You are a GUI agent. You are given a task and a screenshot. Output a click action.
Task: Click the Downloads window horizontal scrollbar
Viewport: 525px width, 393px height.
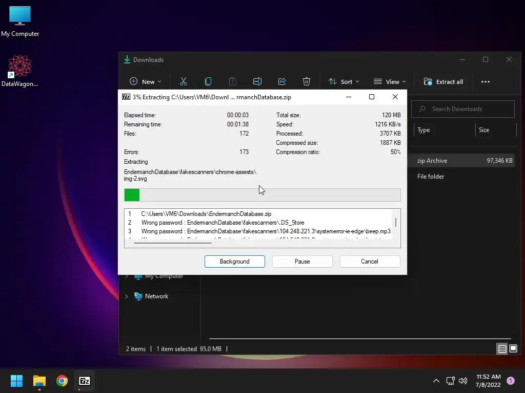pyautogui.click(x=359, y=339)
